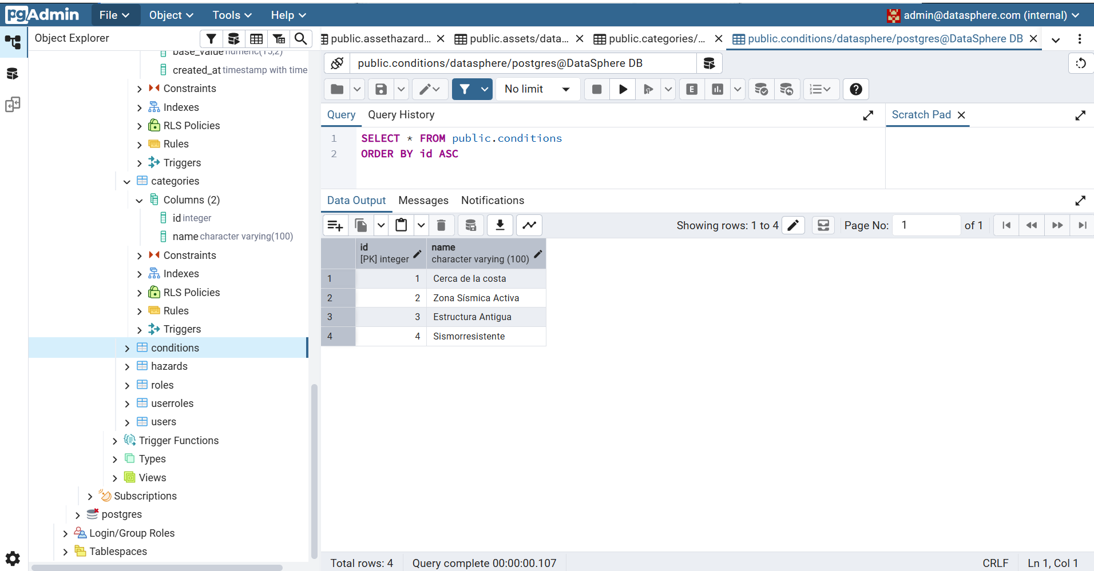Click the Rollback transaction icon
Image resolution: width=1094 pixels, height=571 pixels.
tap(787, 89)
